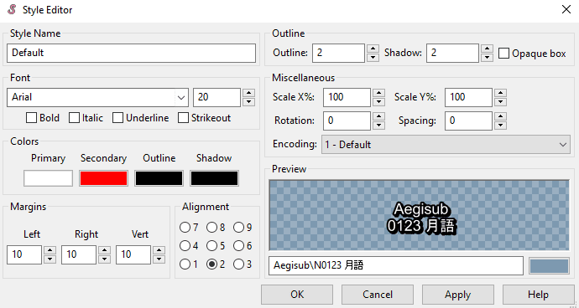Click the Help button

538,295
